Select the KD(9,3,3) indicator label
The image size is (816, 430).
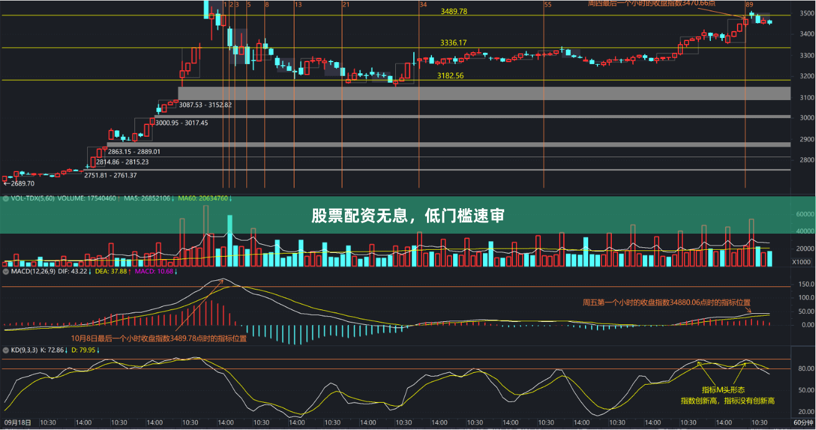(24, 350)
